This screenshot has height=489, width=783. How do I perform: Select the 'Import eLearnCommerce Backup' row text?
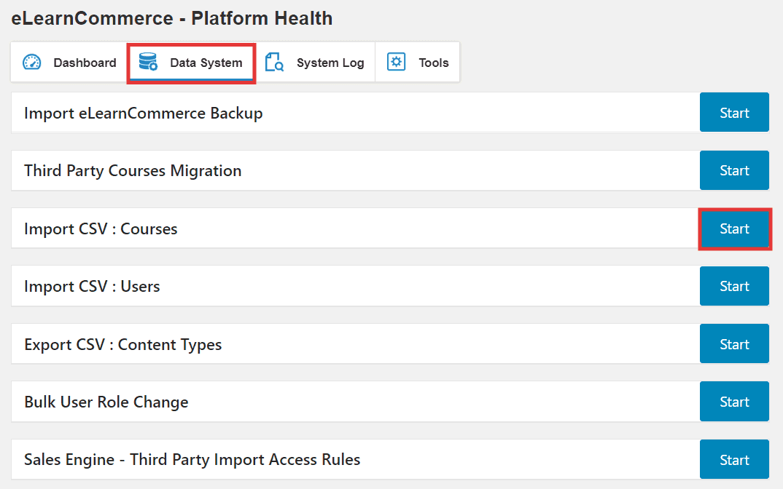pos(144,113)
